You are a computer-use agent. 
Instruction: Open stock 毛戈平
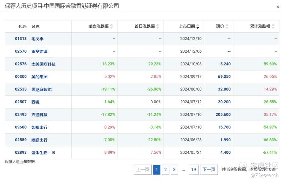37,39
